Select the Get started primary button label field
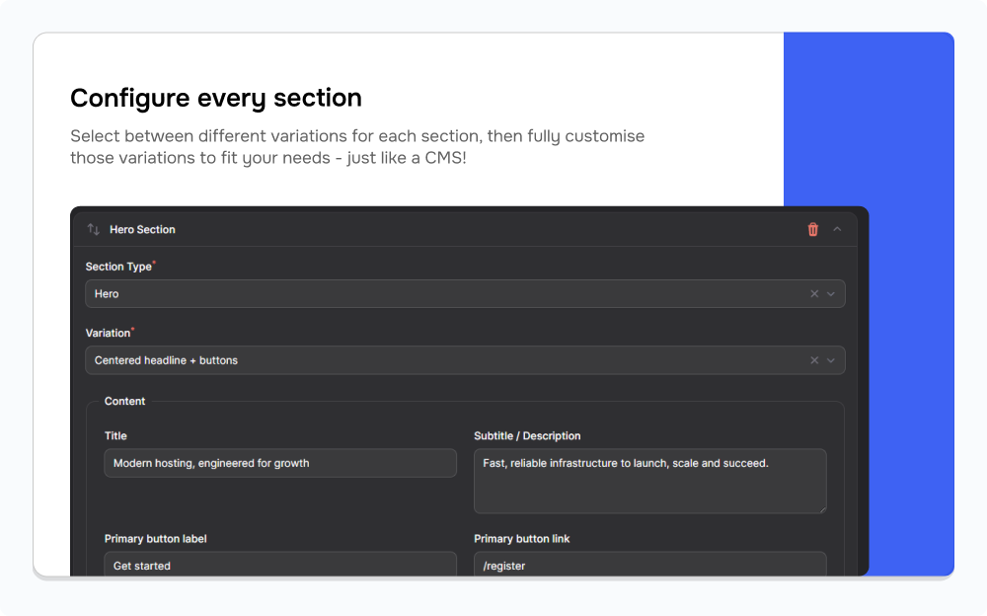This screenshot has width=987, height=616. 280,565
